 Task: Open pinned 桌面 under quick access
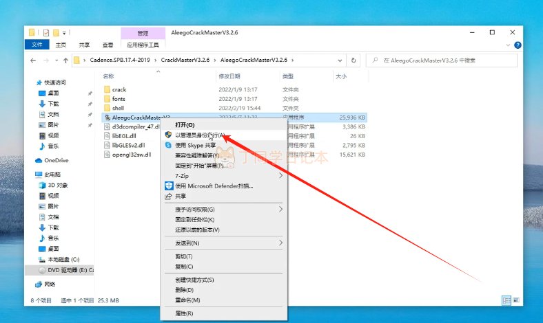click(x=49, y=93)
